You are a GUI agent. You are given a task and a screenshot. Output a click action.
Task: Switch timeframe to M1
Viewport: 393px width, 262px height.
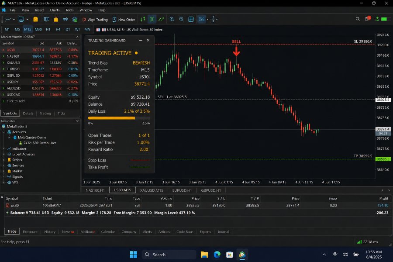[x=7, y=29]
